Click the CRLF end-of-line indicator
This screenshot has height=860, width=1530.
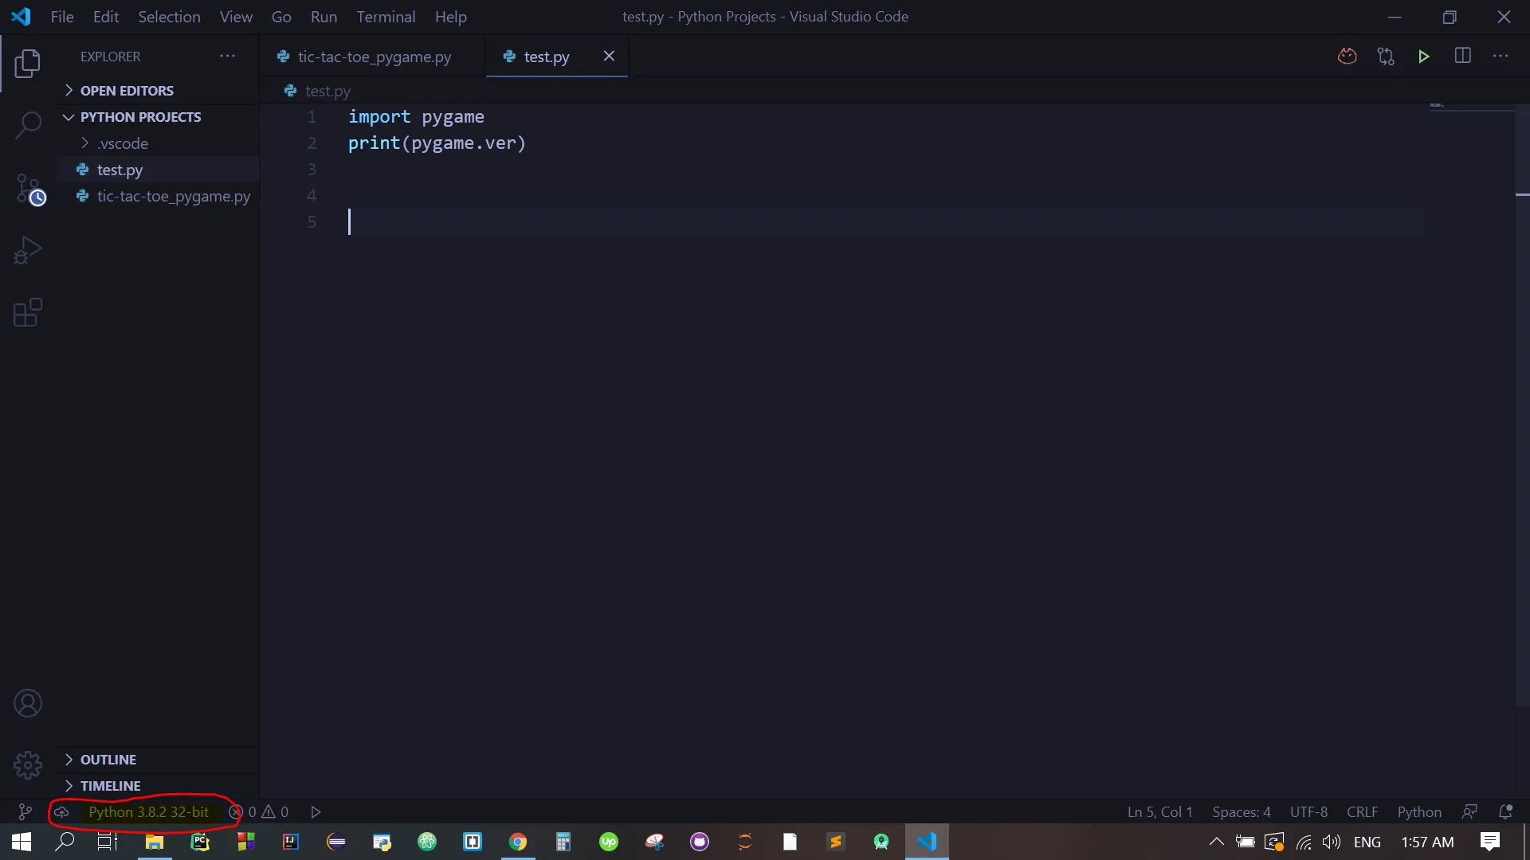[1362, 811]
